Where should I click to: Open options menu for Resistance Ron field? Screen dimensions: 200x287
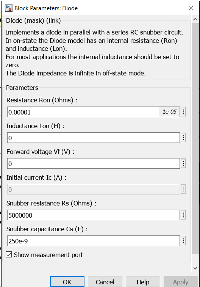pyautogui.click(x=183, y=112)
